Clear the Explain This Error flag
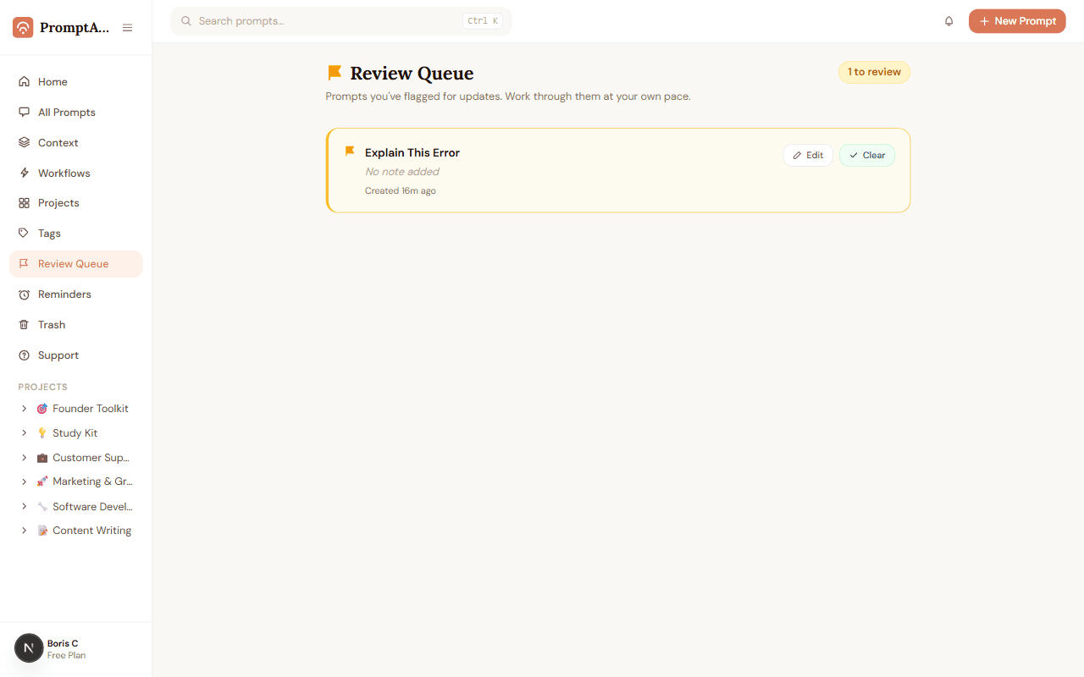 (867, 155)
